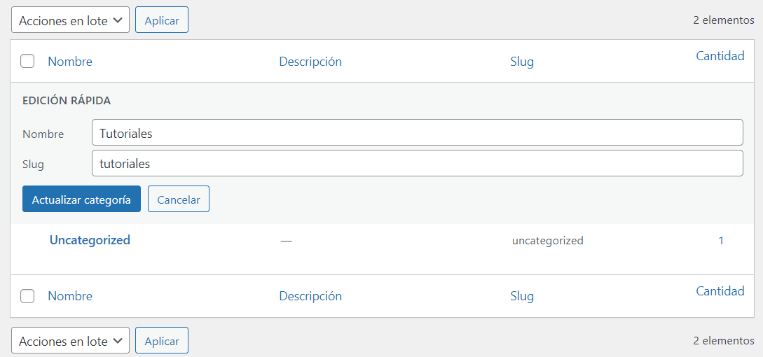763x357 pixels.
Task: Sort by the top 'Nombre' column header
Action: 70,62
